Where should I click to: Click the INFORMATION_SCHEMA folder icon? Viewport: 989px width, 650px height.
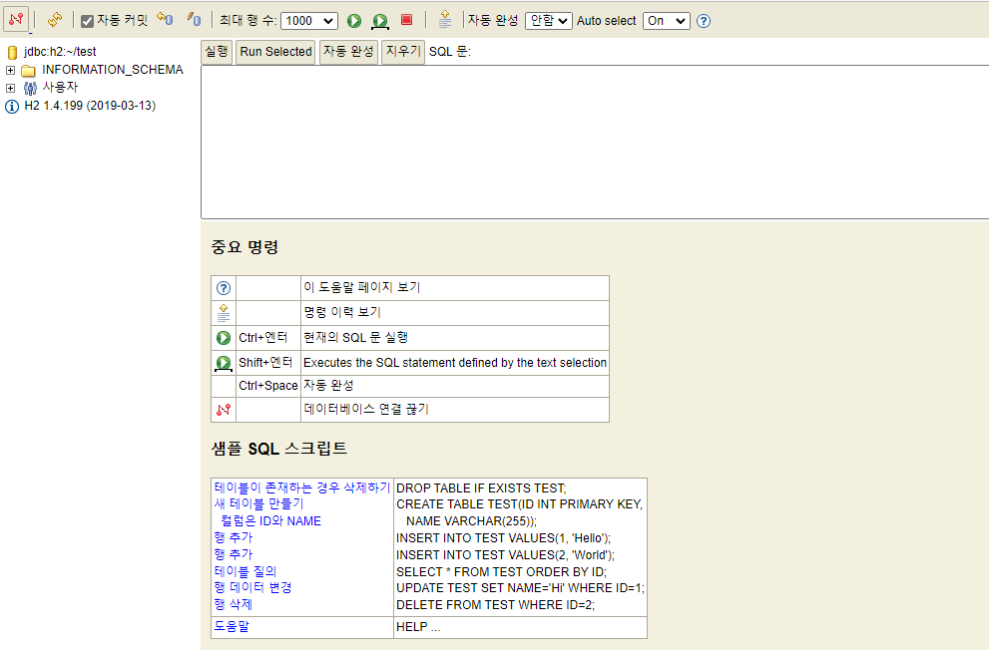[x=28, y=70]
